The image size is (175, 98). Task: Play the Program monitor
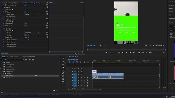(126, 53)
